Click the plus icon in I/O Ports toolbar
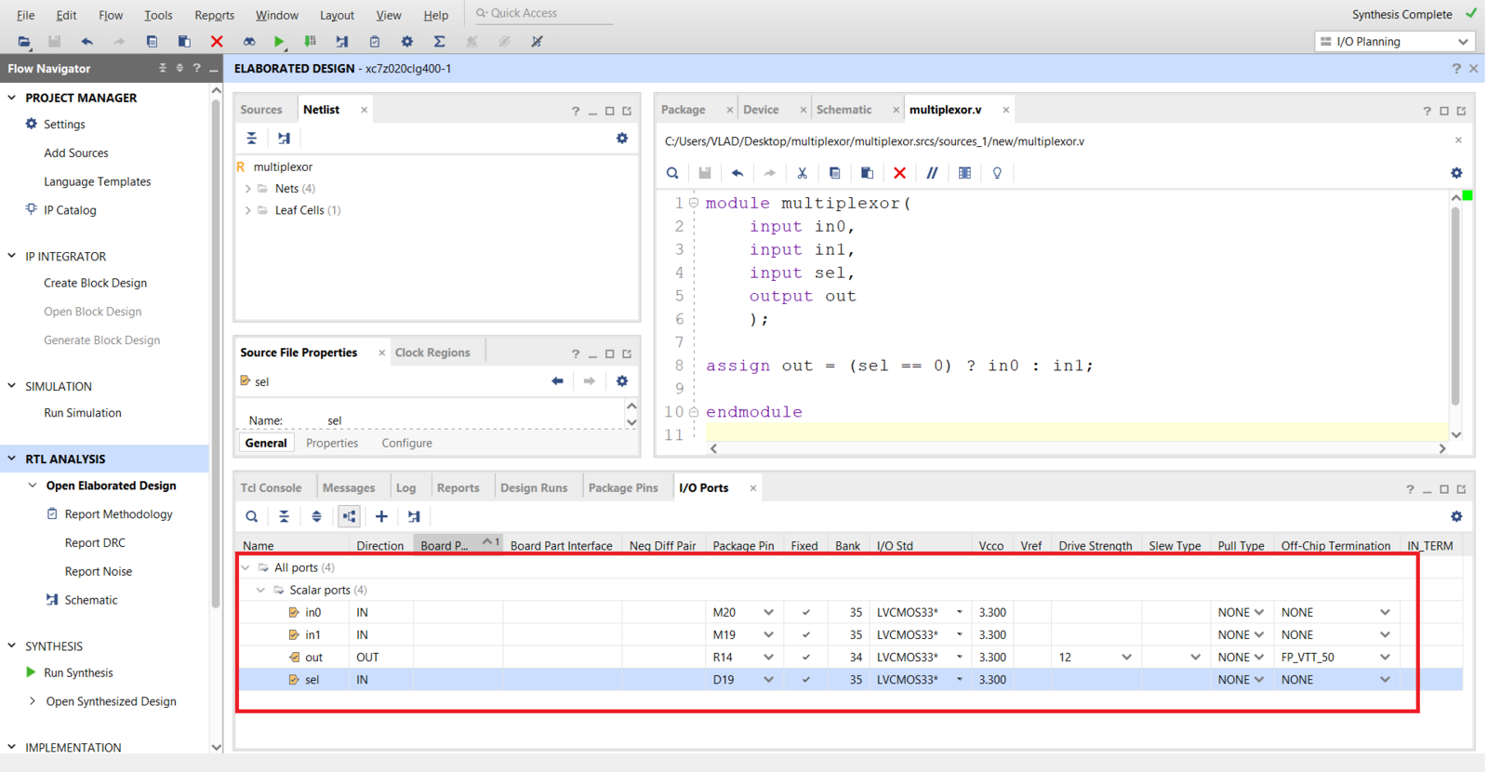The image size is (1488, 772). coord(381,516)
